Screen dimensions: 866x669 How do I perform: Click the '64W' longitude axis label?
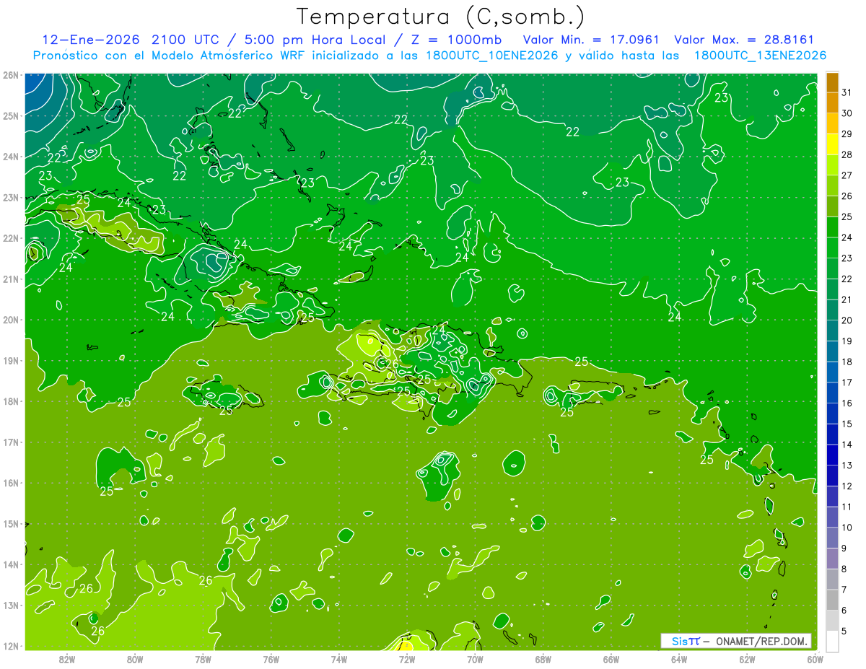point(679,659)
